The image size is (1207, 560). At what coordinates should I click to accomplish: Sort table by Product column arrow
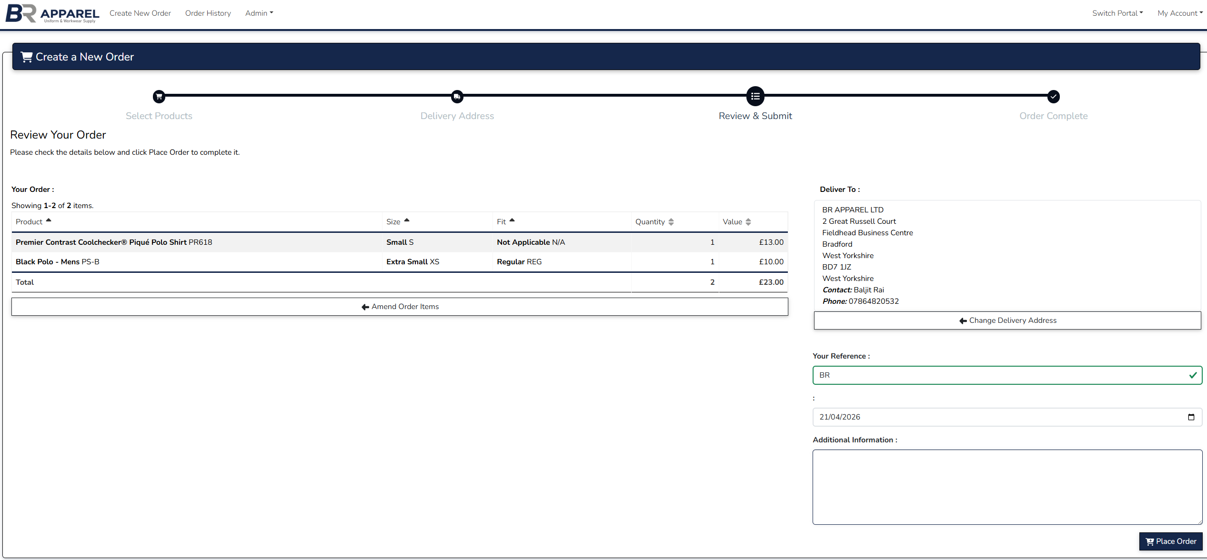[x=49, y=220]
